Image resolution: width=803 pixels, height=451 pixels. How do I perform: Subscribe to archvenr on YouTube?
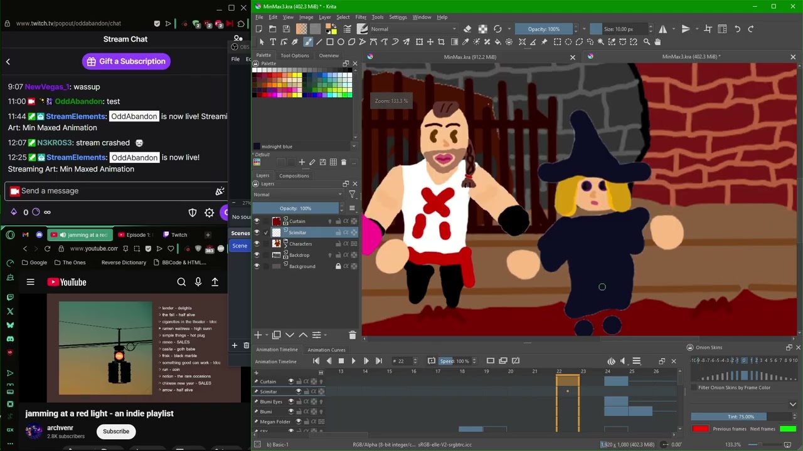click(116, 432)
